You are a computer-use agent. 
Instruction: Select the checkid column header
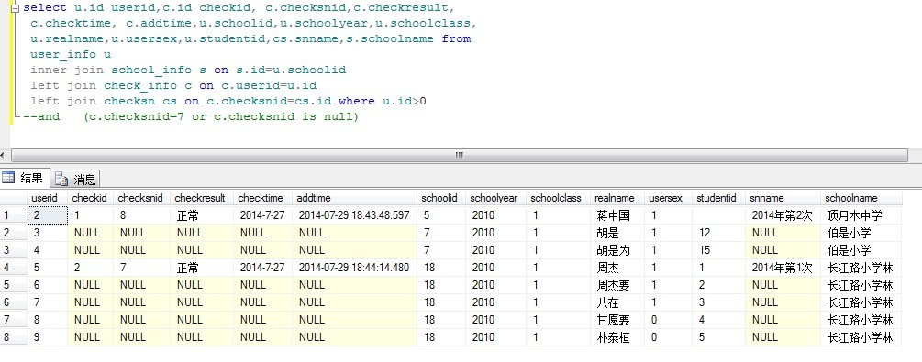point(91,198)
